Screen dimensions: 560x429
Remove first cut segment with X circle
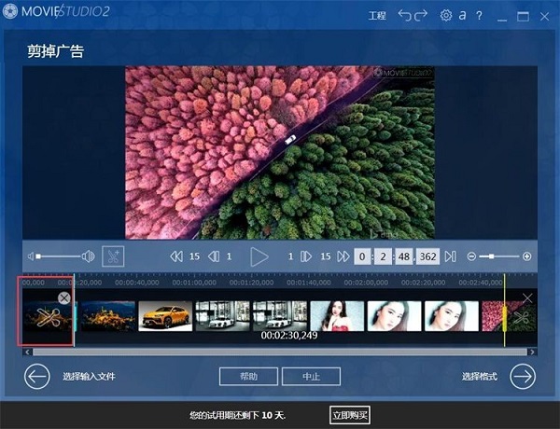coord(63,298)
